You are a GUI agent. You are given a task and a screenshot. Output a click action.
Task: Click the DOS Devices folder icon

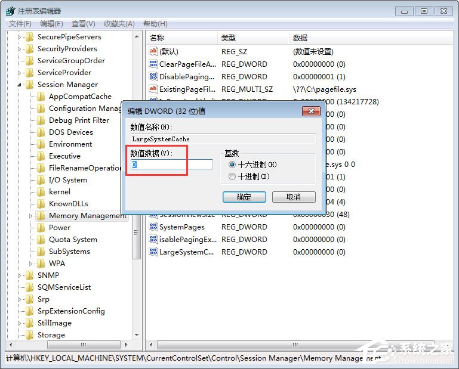coord(41,132)
